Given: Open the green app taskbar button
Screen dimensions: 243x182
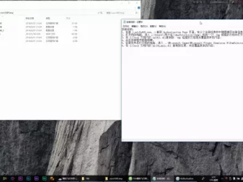Looking at the screenshot, I should click(x=138, y=178).
